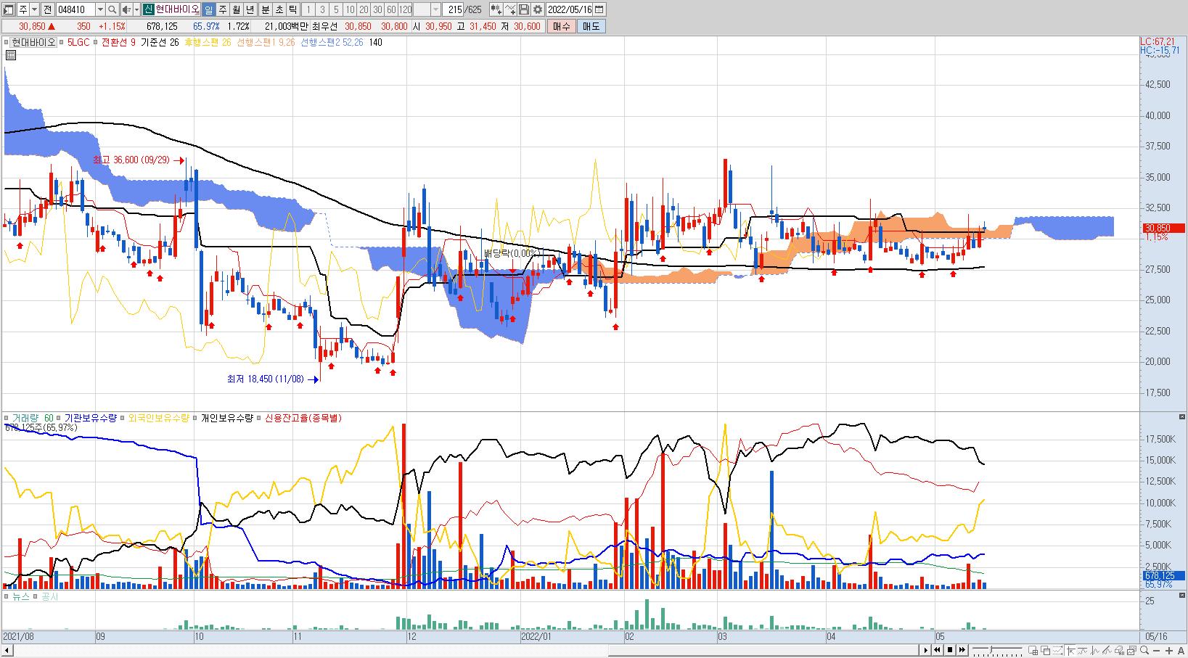Click the 후행스팬 26 legend label
Screen dimensions: 1188x658
(208, 42)
